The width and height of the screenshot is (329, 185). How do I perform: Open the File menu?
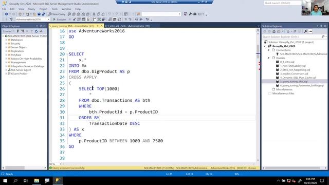pos(4,9)
